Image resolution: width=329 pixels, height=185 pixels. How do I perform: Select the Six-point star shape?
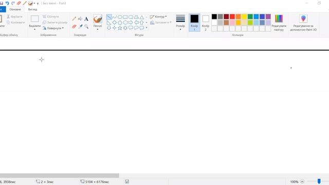coord(125,28)
